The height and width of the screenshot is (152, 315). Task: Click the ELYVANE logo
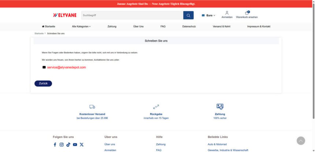[x=65, y=15]
